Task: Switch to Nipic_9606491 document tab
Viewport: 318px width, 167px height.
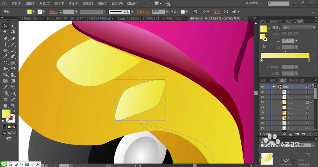Action: click(x=79, y=18)
